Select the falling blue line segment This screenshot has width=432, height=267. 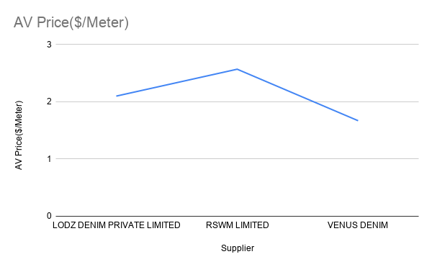(297, 95)
